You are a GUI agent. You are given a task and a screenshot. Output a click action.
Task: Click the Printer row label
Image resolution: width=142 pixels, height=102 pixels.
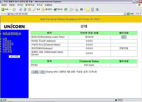tap(34, 65)
